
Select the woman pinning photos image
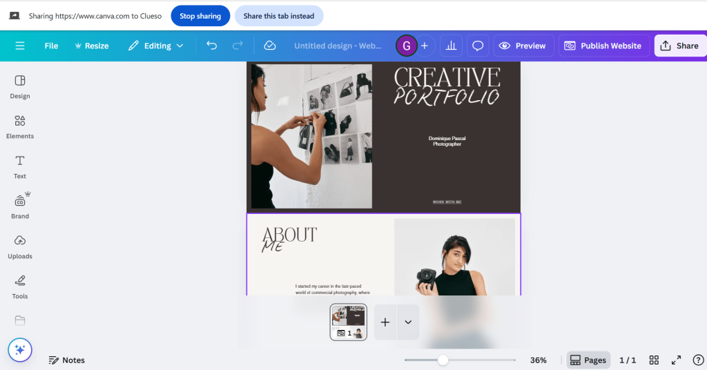[311, 136]
